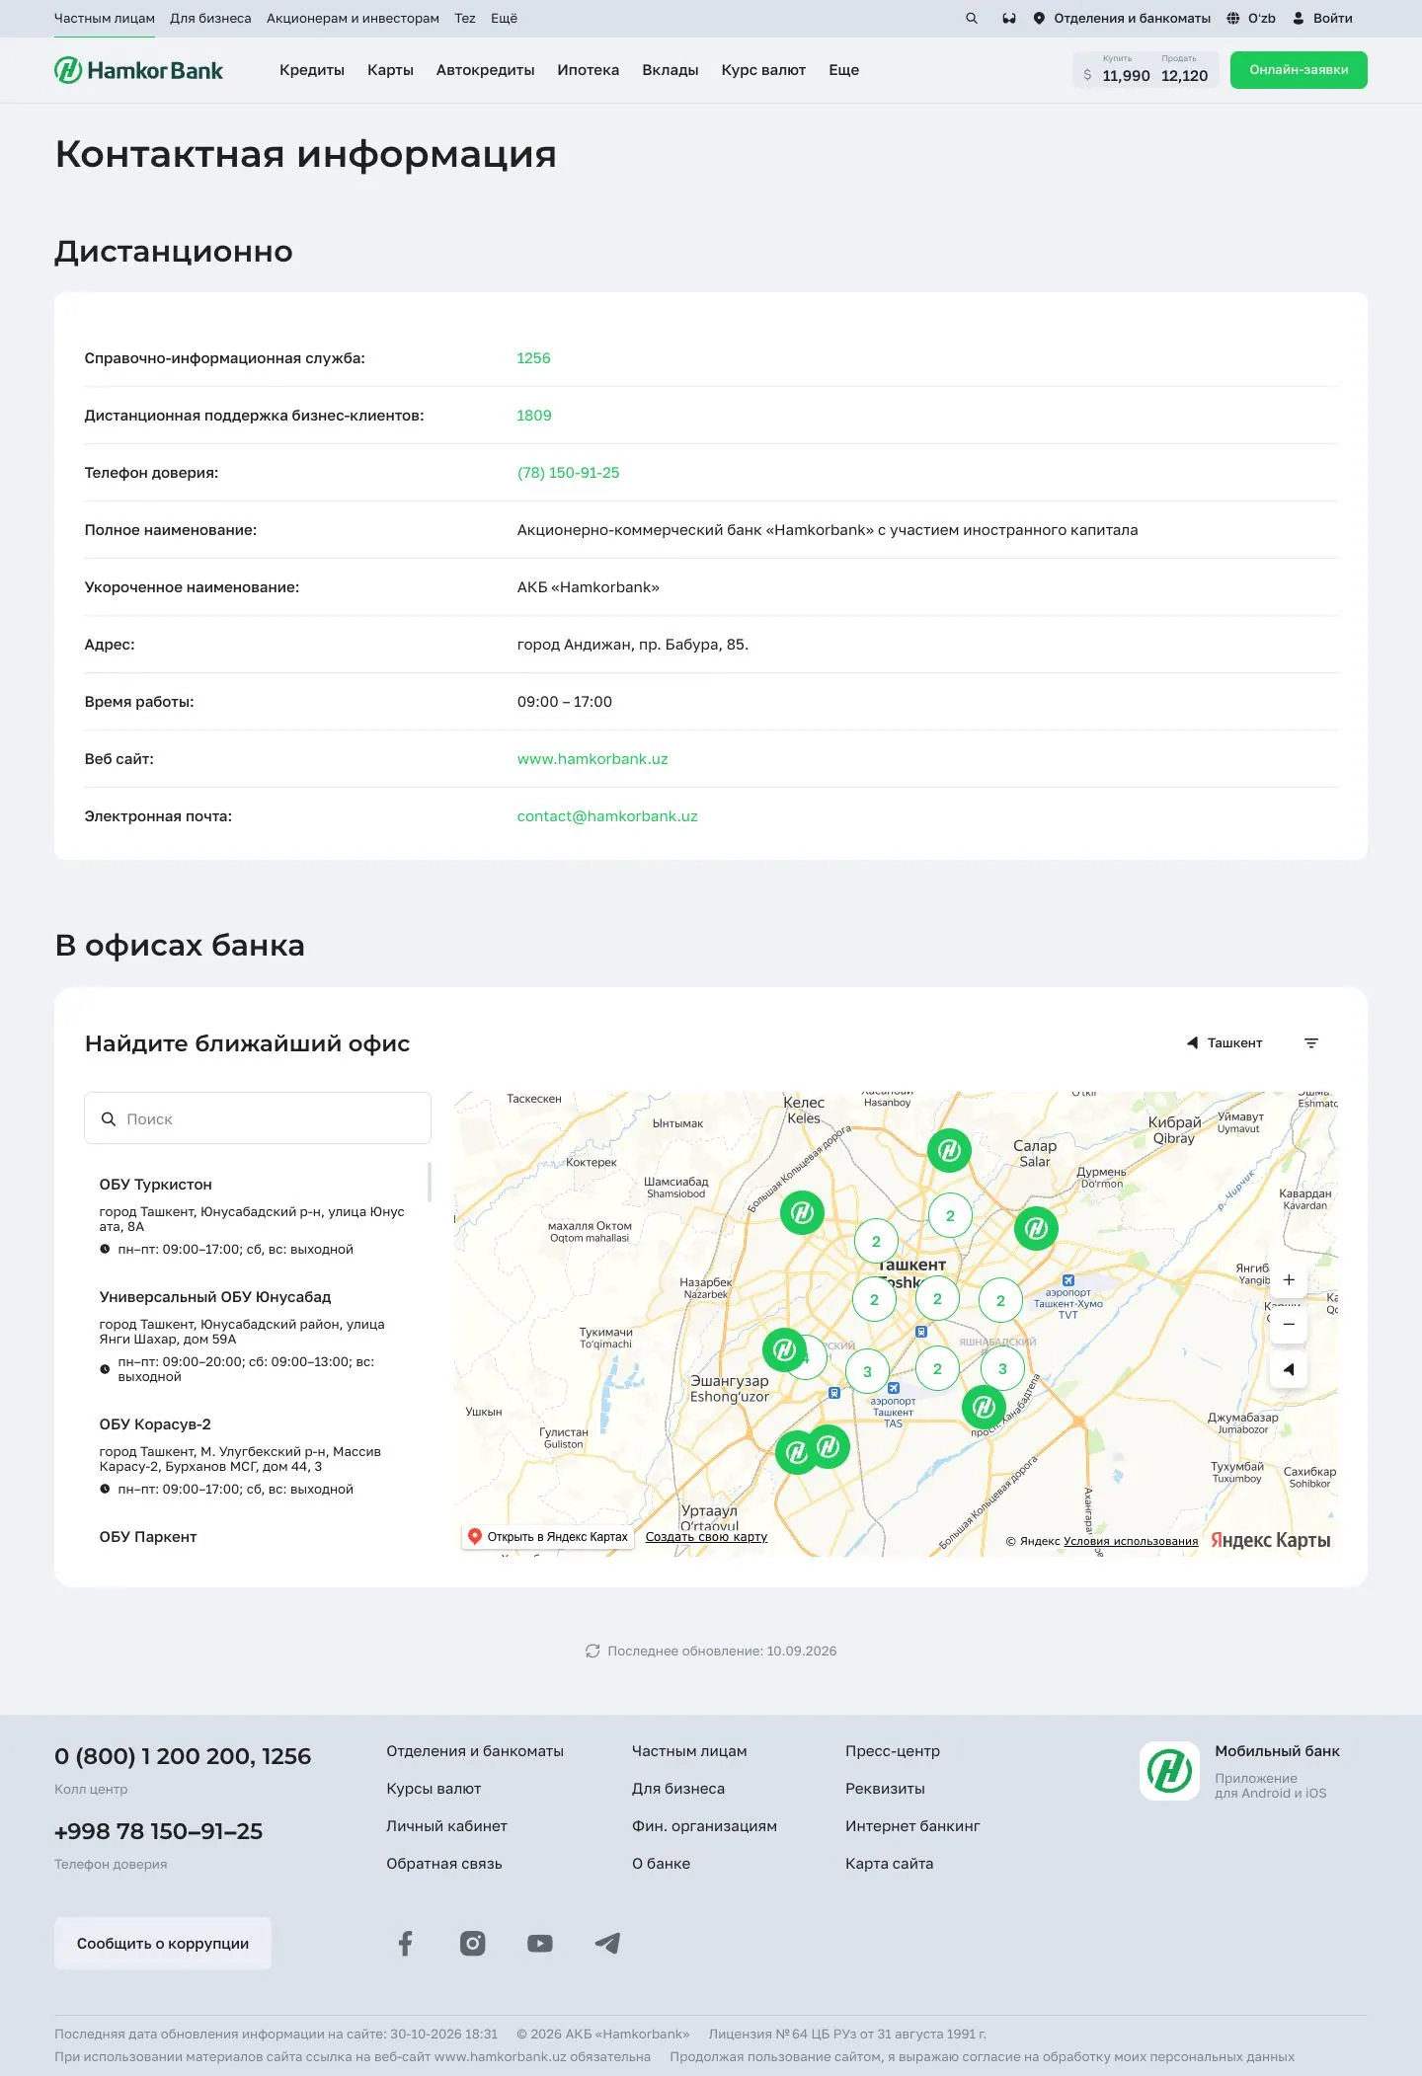Click the Онлайн-заявки button
Screen dimensions: 1422x2076
[1299, 70]
